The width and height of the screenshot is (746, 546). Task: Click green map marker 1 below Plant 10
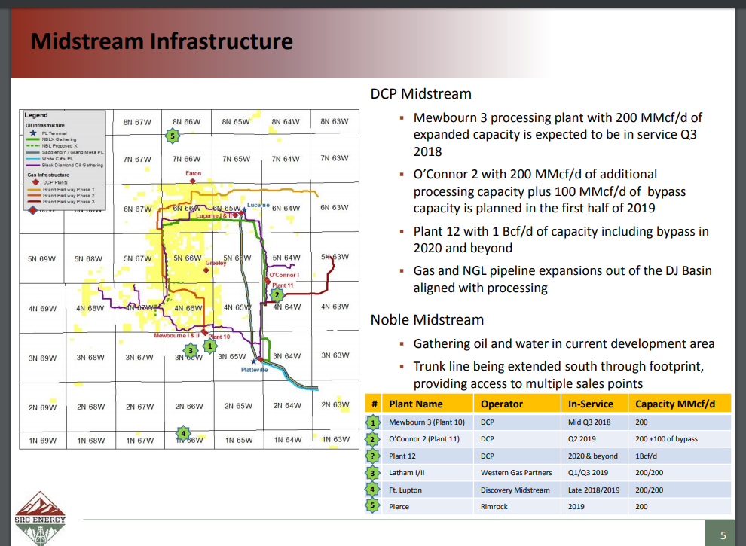click(209, 346)
